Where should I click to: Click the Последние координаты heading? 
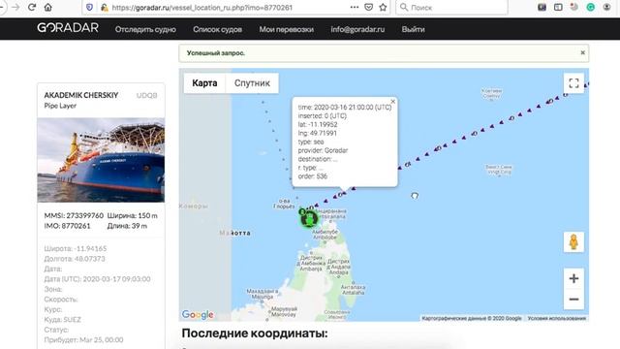coord(255,333)
